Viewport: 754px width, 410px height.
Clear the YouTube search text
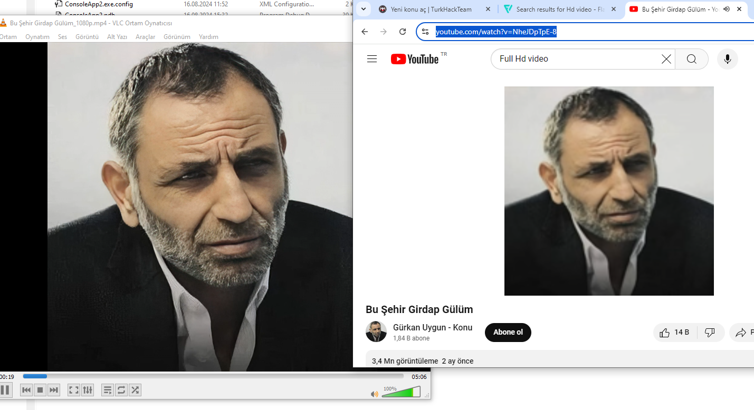pyautogui.click(x=666, y=59)
